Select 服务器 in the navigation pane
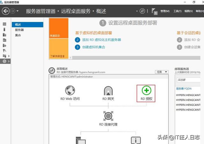The image size is (204, 144). coord(19,30)
